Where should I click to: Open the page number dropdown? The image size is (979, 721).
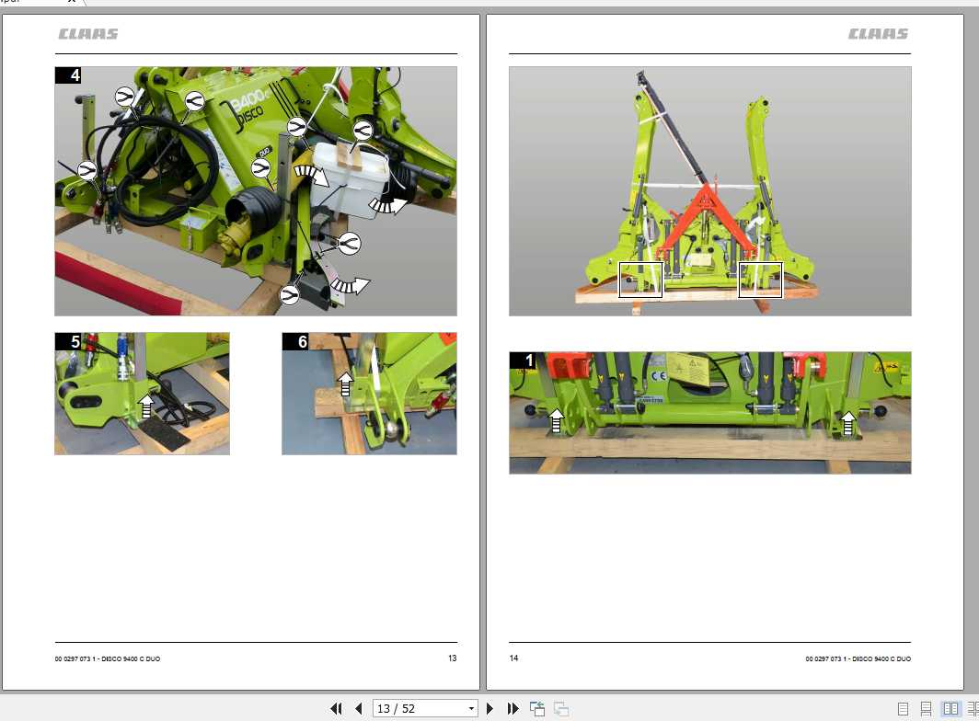[471, 708]
